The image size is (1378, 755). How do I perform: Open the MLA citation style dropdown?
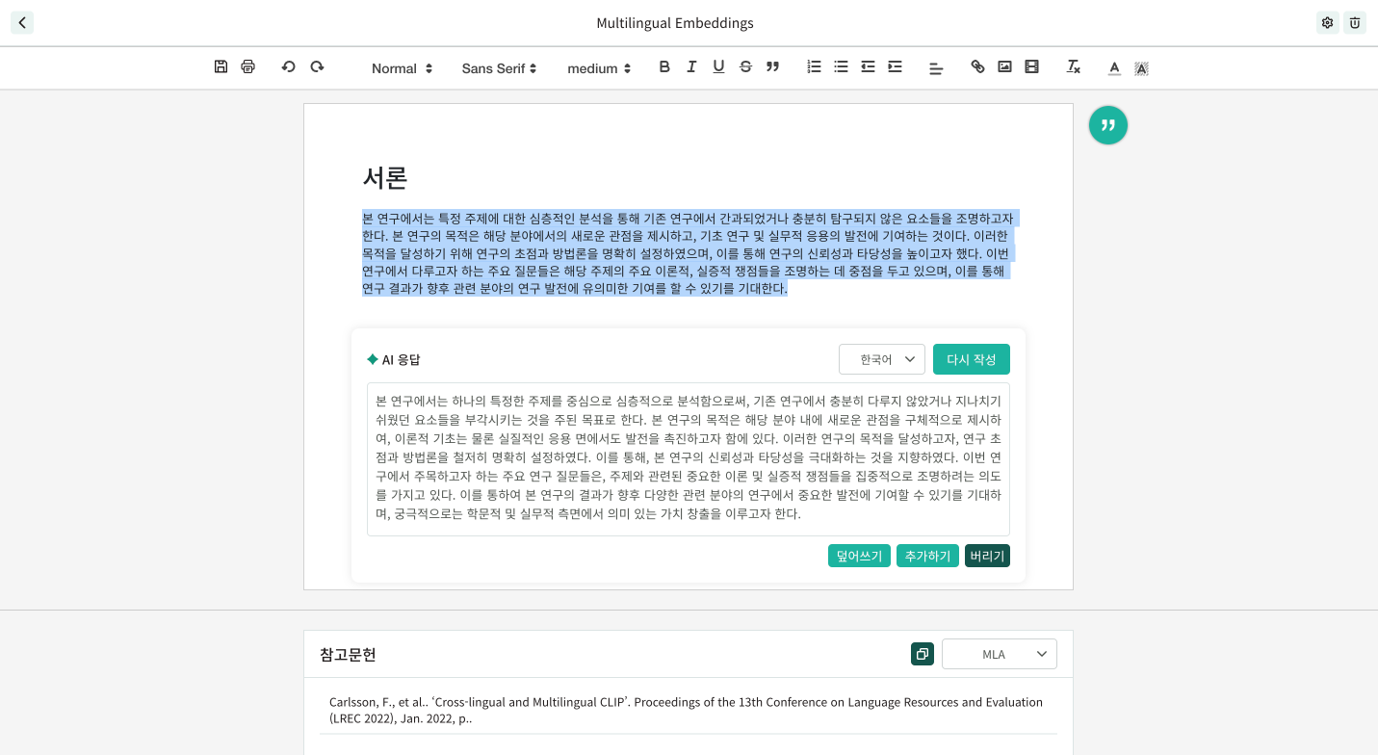[1000, 654]
